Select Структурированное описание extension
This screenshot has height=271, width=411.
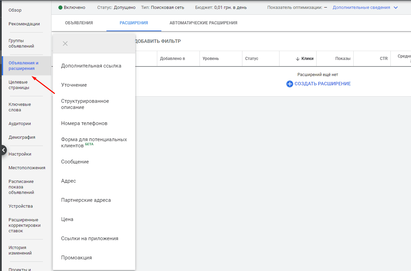tap(85, 104)
